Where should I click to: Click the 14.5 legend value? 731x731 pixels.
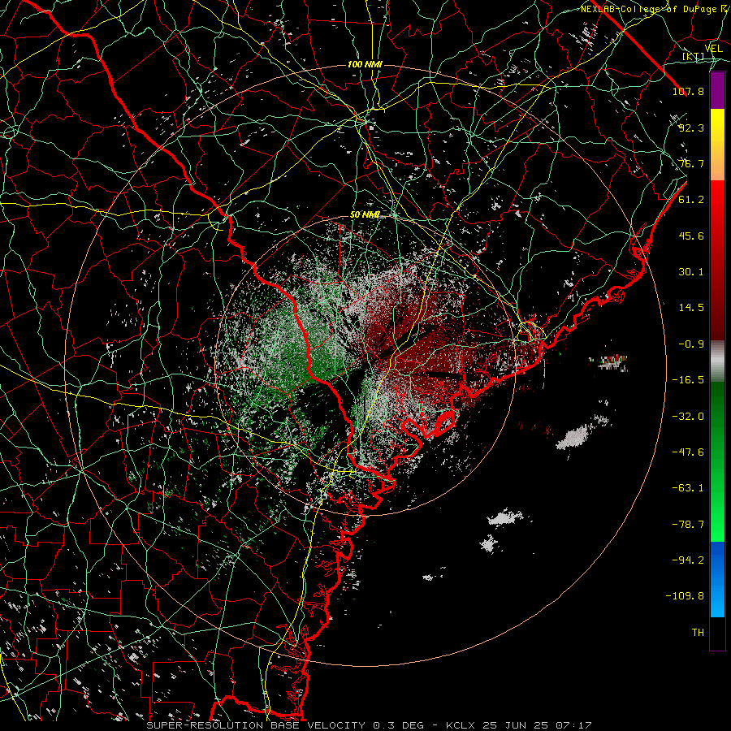(691, 308)
